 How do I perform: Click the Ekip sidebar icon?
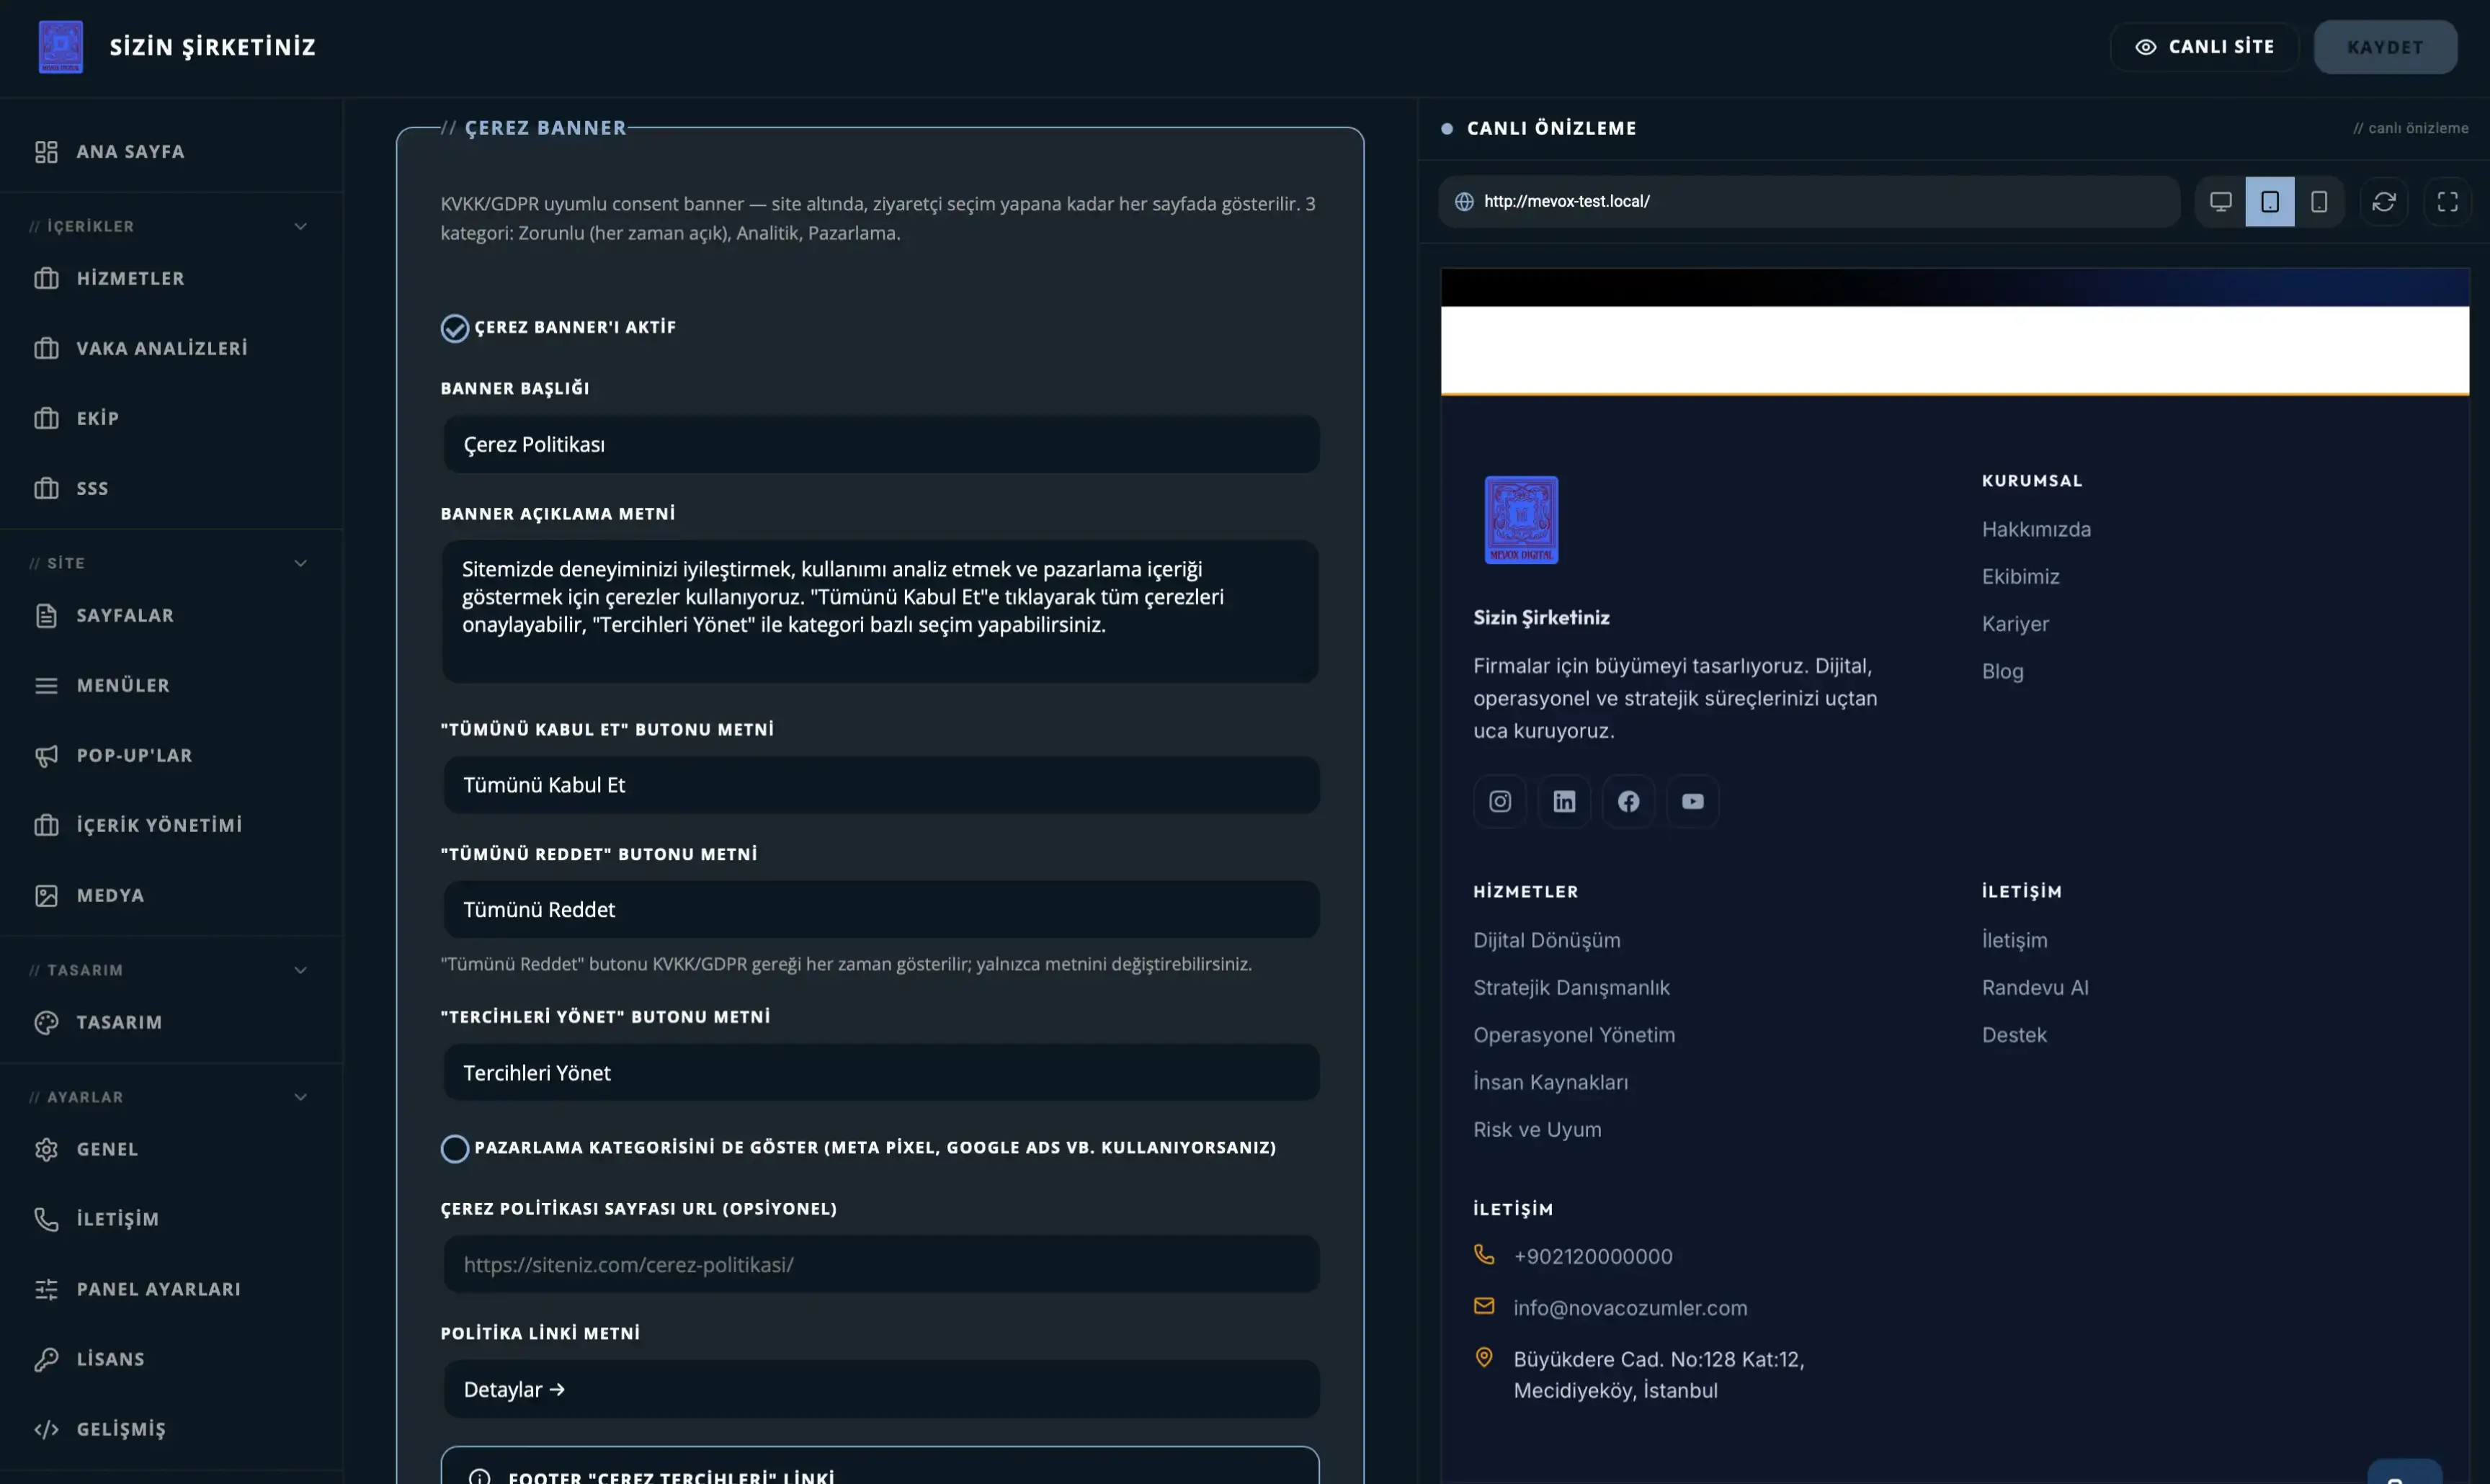click(46, 419)
